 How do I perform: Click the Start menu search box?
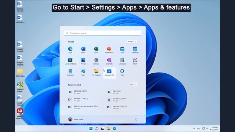tap(103, 33)
